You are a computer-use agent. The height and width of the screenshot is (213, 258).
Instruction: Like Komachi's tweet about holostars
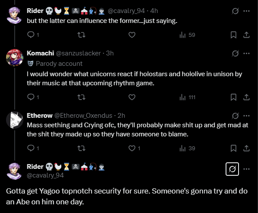point(132,97)
